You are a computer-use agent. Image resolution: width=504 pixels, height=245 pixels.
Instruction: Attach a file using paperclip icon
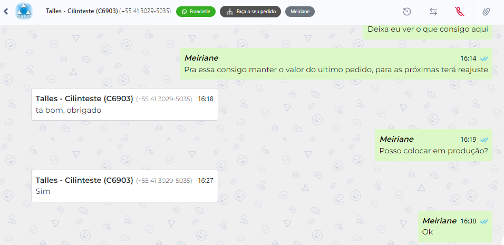click(486, 12)
